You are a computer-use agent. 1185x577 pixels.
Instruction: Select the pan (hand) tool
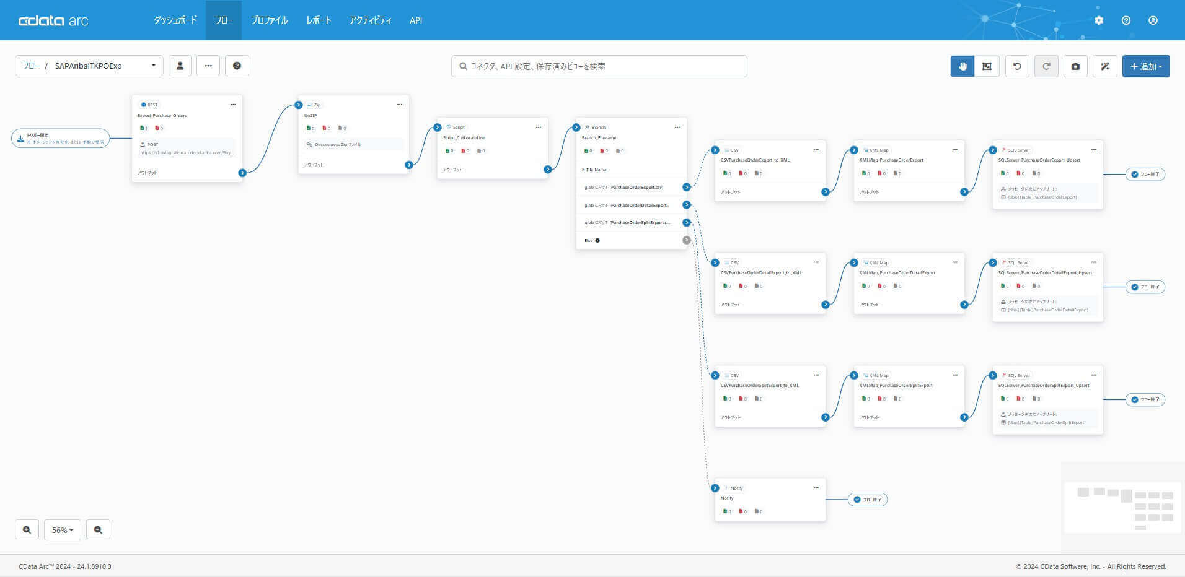961,66
